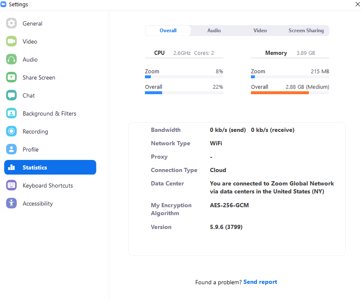The image size is (362, 301).
Task: Open Chat settings via bubble icon
Action: [x=11, y=95]
